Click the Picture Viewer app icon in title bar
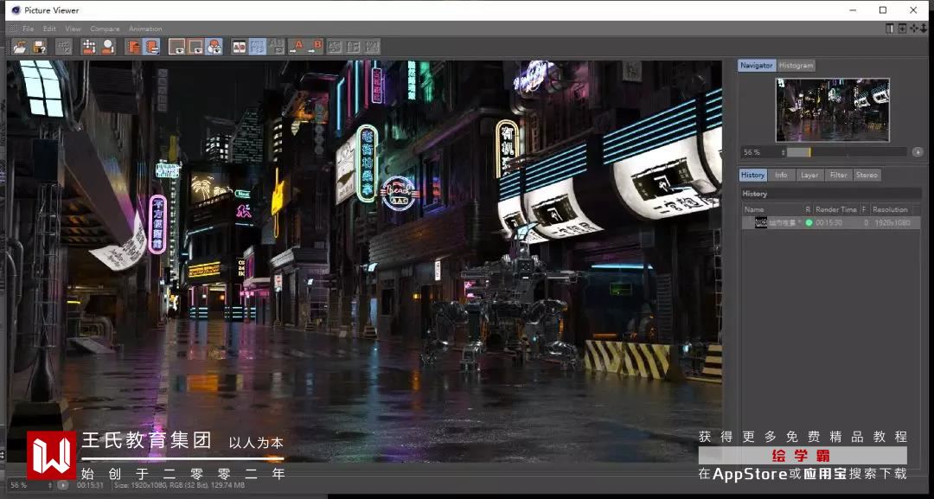This screenshot has width=934, height=499. [16, 10]
